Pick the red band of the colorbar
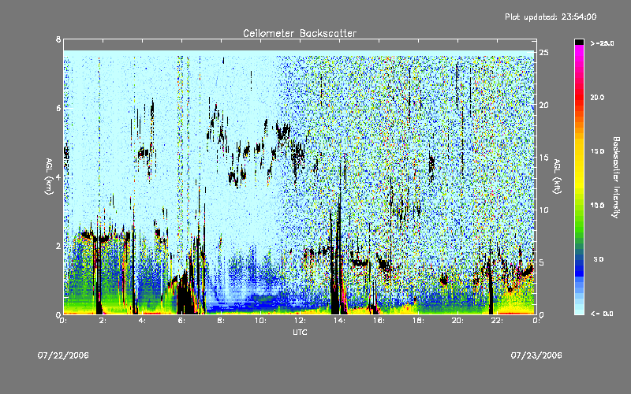This screenshot has width=631, height=394. pos(579,96)
